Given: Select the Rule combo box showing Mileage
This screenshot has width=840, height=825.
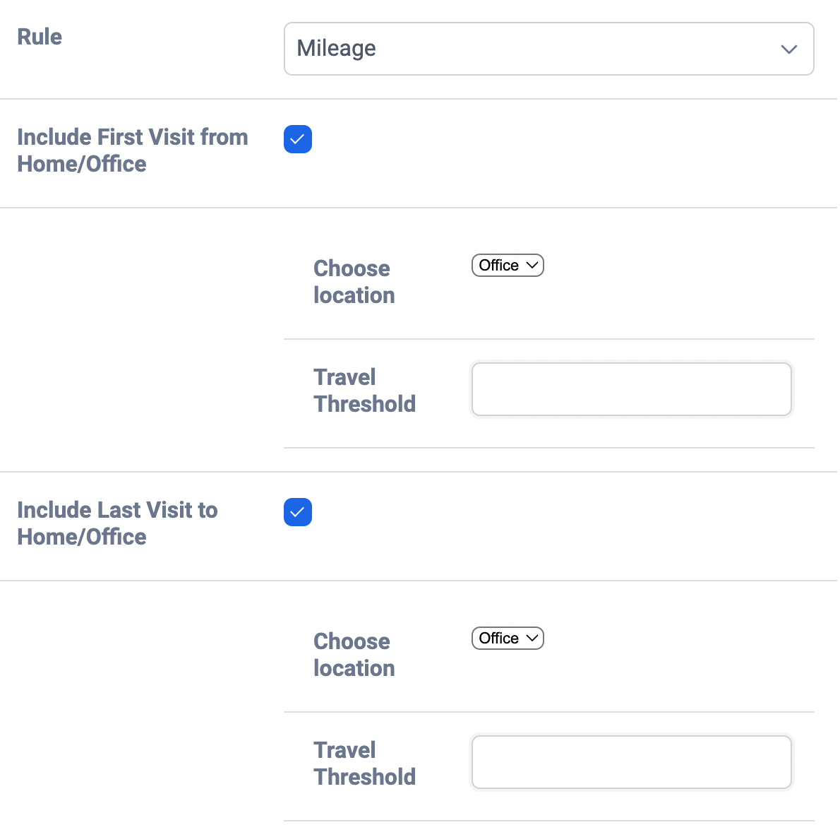Looking at the screenshot, I should click(x=549, y=48).
